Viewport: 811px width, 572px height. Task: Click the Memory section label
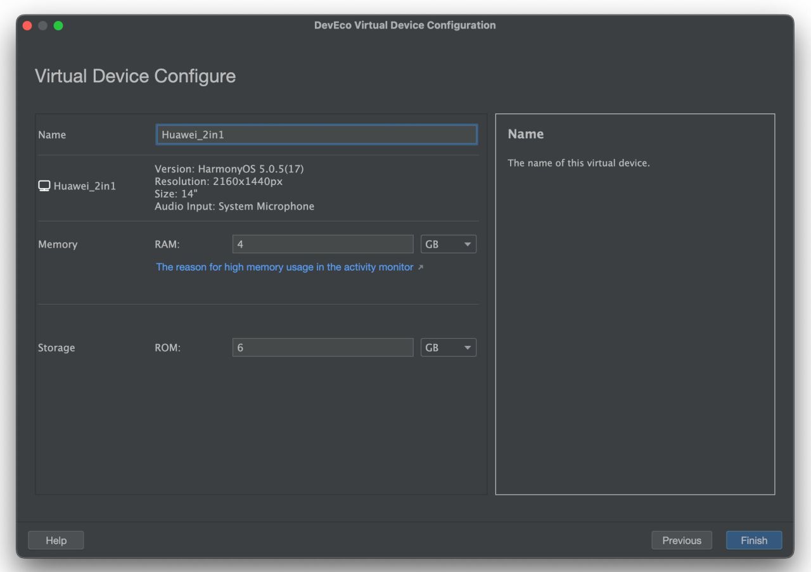pyautogui.click(x=58, y=245)
